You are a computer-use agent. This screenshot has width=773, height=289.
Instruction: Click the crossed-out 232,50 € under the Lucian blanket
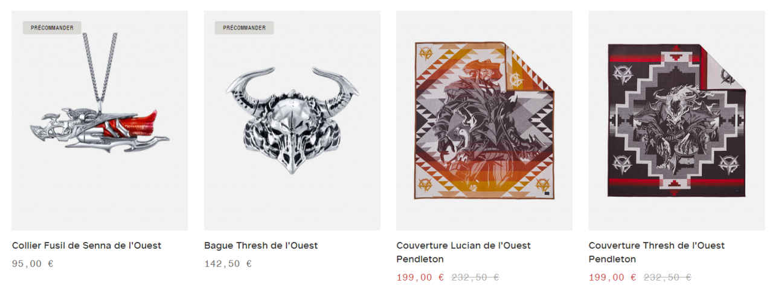475,278
